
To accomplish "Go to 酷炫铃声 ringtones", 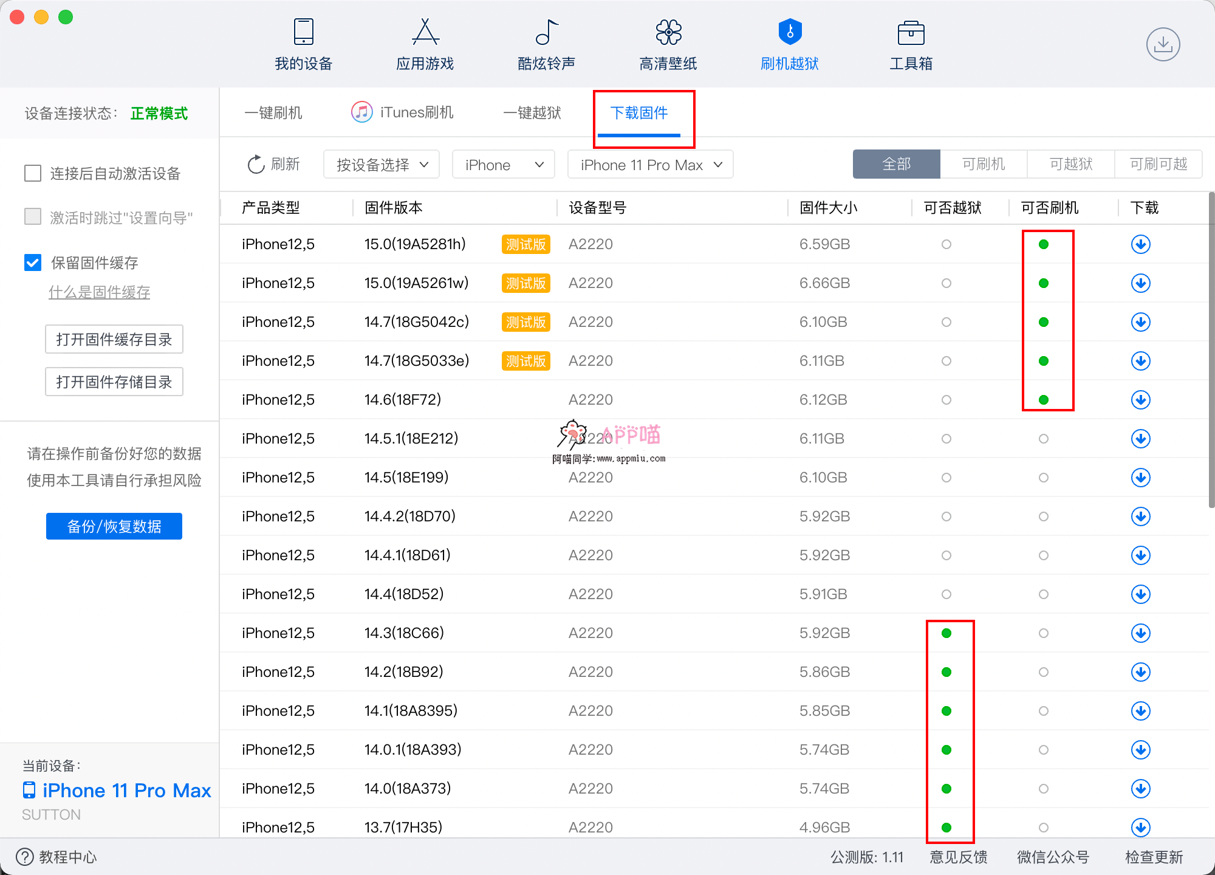I will click(x=546, y=46).
